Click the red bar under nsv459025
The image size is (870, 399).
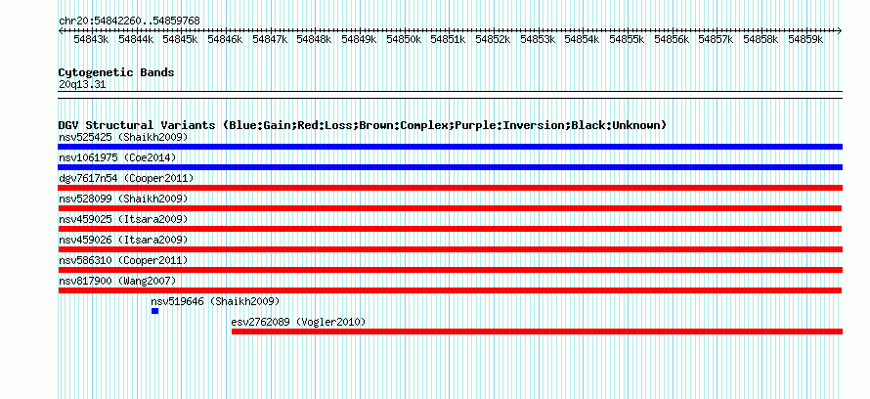[x=450, y=229]
